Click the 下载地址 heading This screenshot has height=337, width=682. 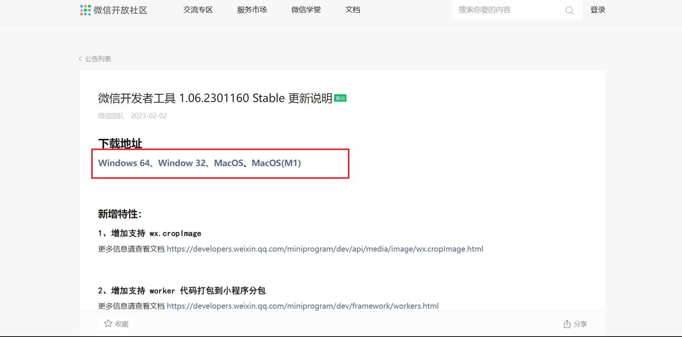click(120, 143)
